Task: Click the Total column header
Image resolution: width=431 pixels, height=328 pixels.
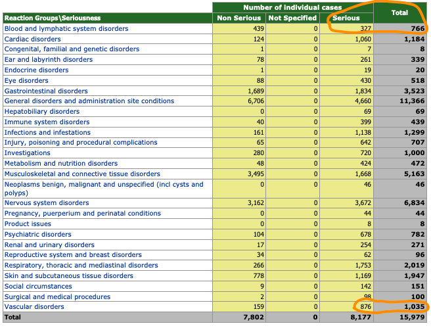Action: click(x=399, y=12)
